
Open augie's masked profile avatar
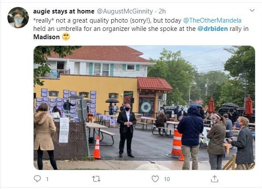18,17
